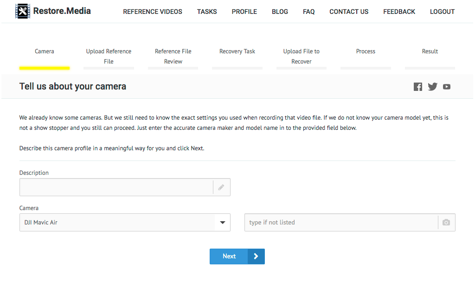
Task: Click the camera icon in model field
Action: click(446, 222)
